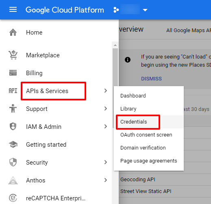The image size is (211, 204).
Task: Click the Home house icon
Action: [x=13, y=33]
